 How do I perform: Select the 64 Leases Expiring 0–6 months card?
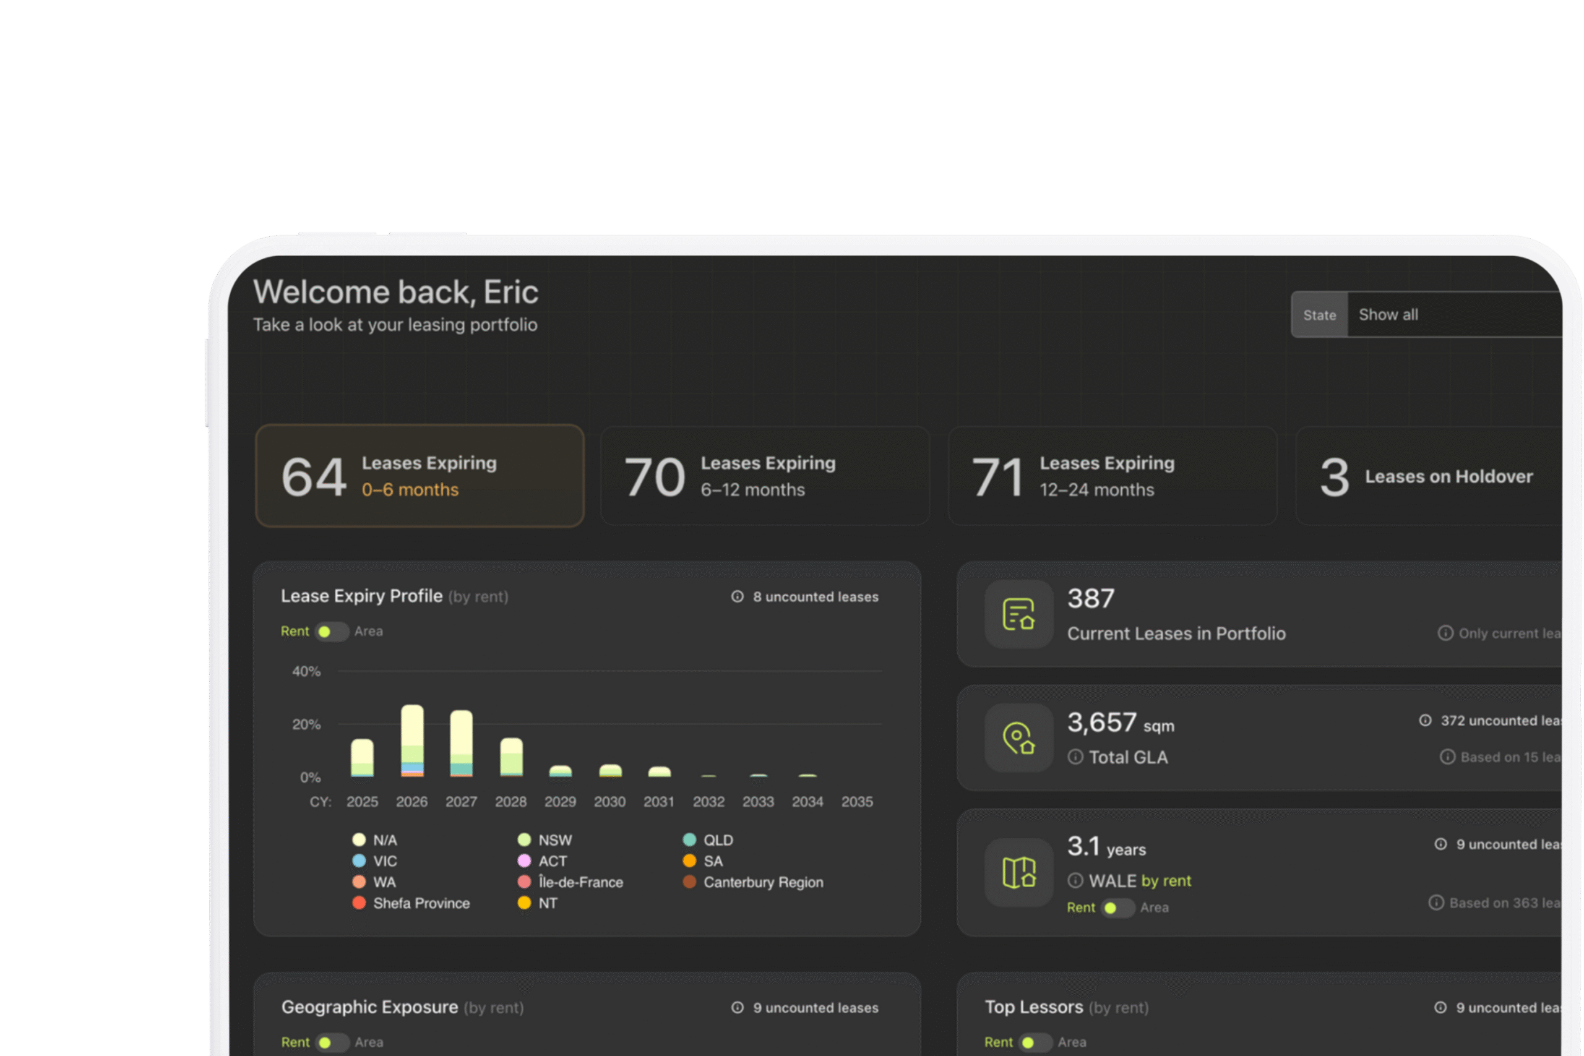pos(420,476)
